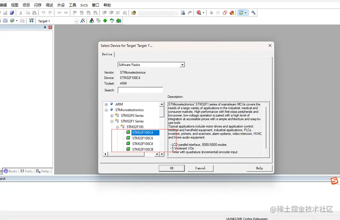340x220 pixels.
Task: Click the Select Software Packs icon
Action: (x=112, y=20)
